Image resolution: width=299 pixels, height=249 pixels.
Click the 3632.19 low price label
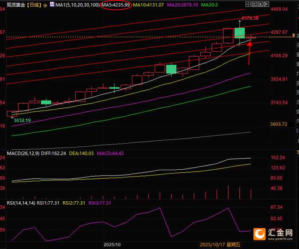[x=22, y=120]
